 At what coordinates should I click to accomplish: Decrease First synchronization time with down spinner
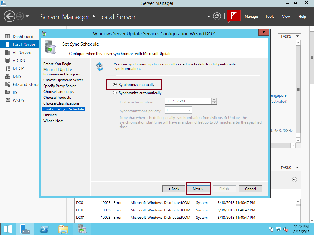(214, 102)
